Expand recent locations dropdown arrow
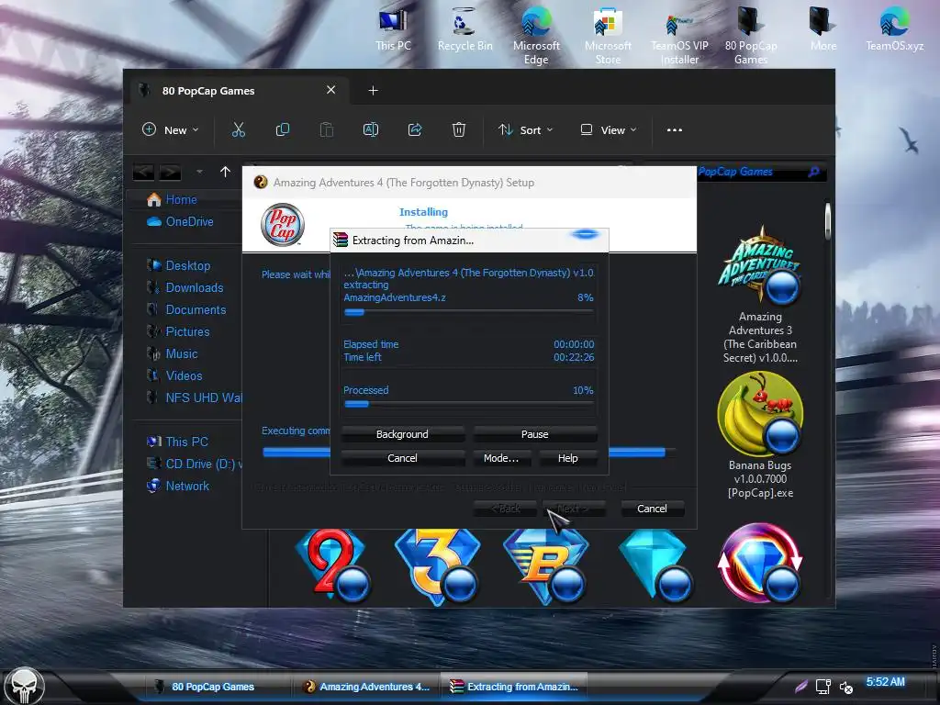The height and width of the screenshot is (705, 940). pos(199,172)
